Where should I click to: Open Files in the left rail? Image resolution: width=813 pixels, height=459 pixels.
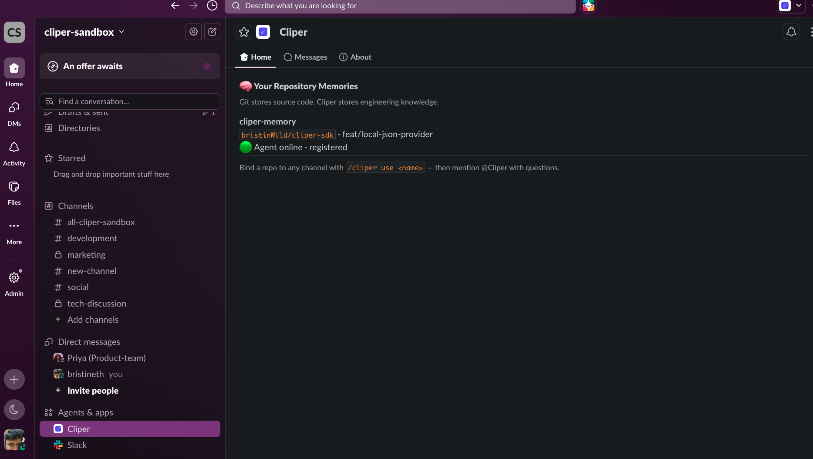point(14,193)
